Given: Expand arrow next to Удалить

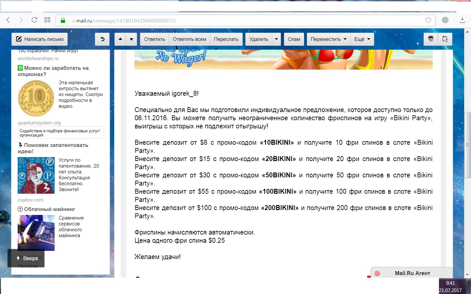Looking at the screenshot, I should click(276, 39).
